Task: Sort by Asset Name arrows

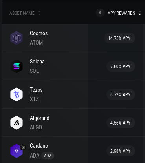Action: (39, 13)
